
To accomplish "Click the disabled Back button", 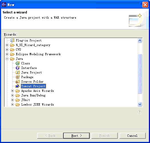I will 50,136.
